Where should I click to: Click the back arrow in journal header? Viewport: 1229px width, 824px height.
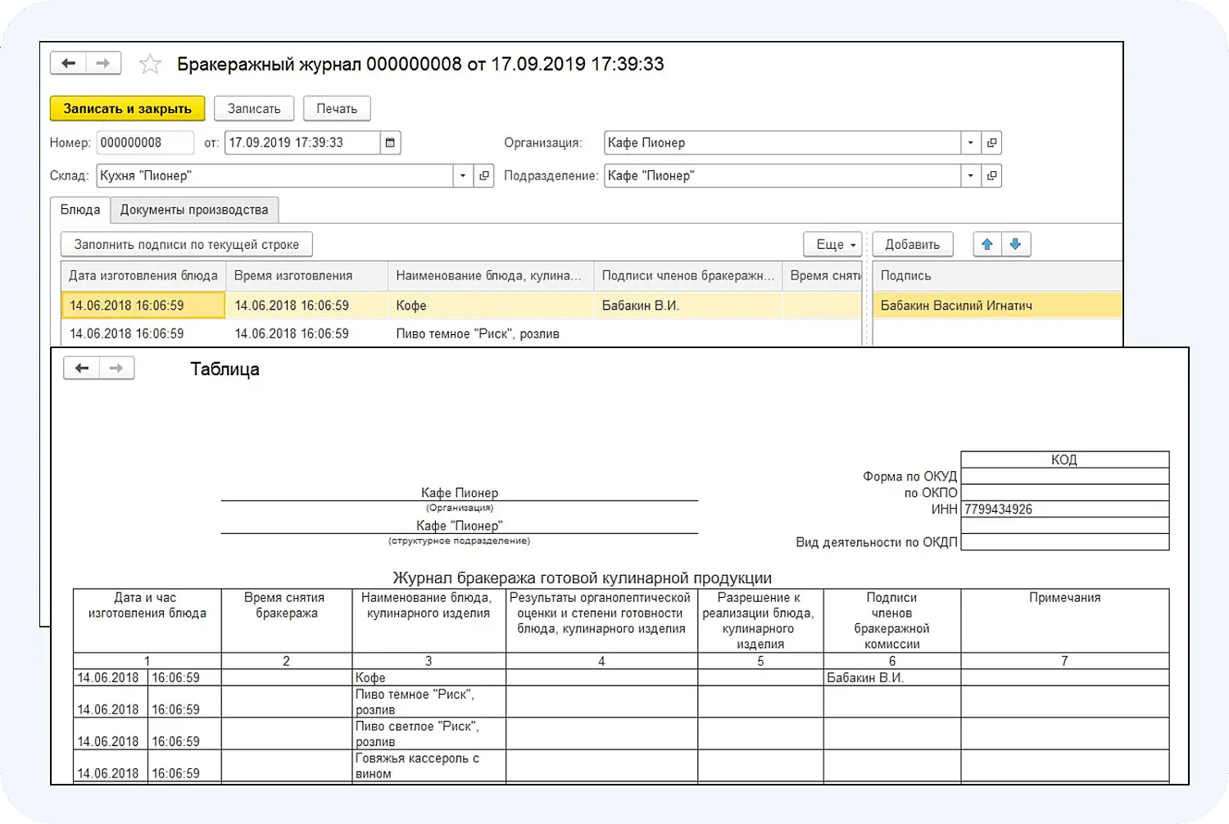point(69,64)
